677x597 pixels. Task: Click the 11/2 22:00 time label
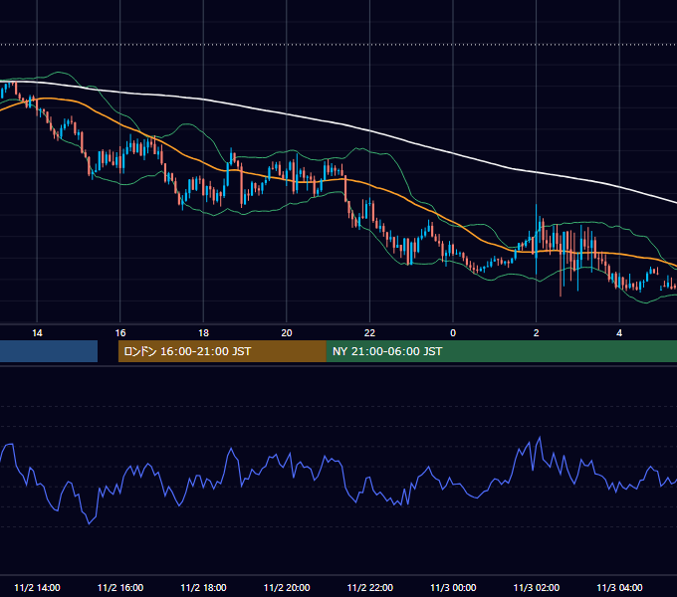point(370,587)
